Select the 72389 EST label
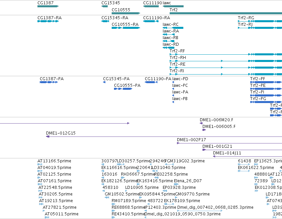This screenshot has height=219, width=282. pyautogui.click(x=261, y=181)
